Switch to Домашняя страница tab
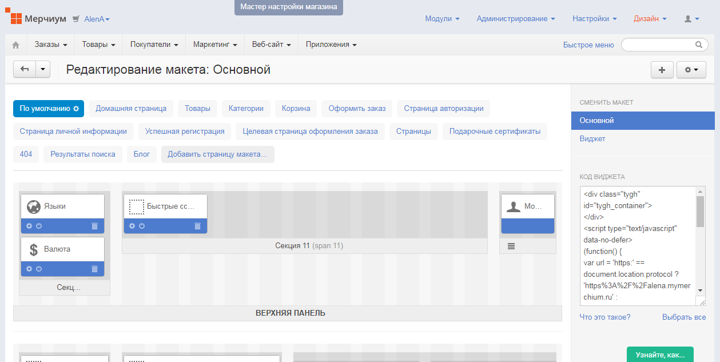This screenshot has height=362, width=720. 131,108
